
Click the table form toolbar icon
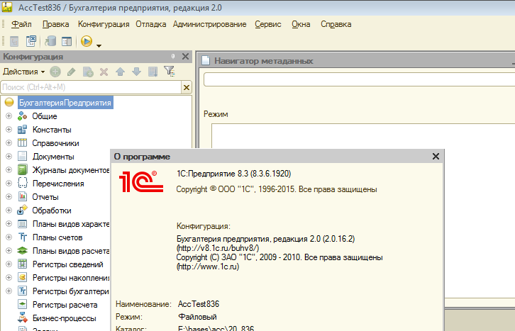point(67,41)
